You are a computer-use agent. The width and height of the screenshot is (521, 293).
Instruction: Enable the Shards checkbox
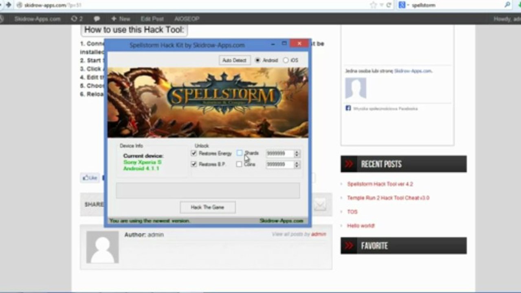(240, 153)
